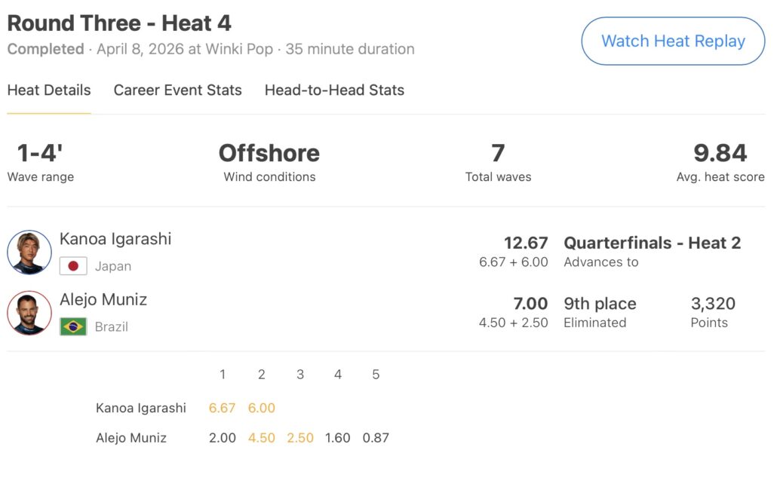Screen dimensions: 777x502
Task: Click Kanoa Igarashi's profile photo
Action: click(29, 252)
